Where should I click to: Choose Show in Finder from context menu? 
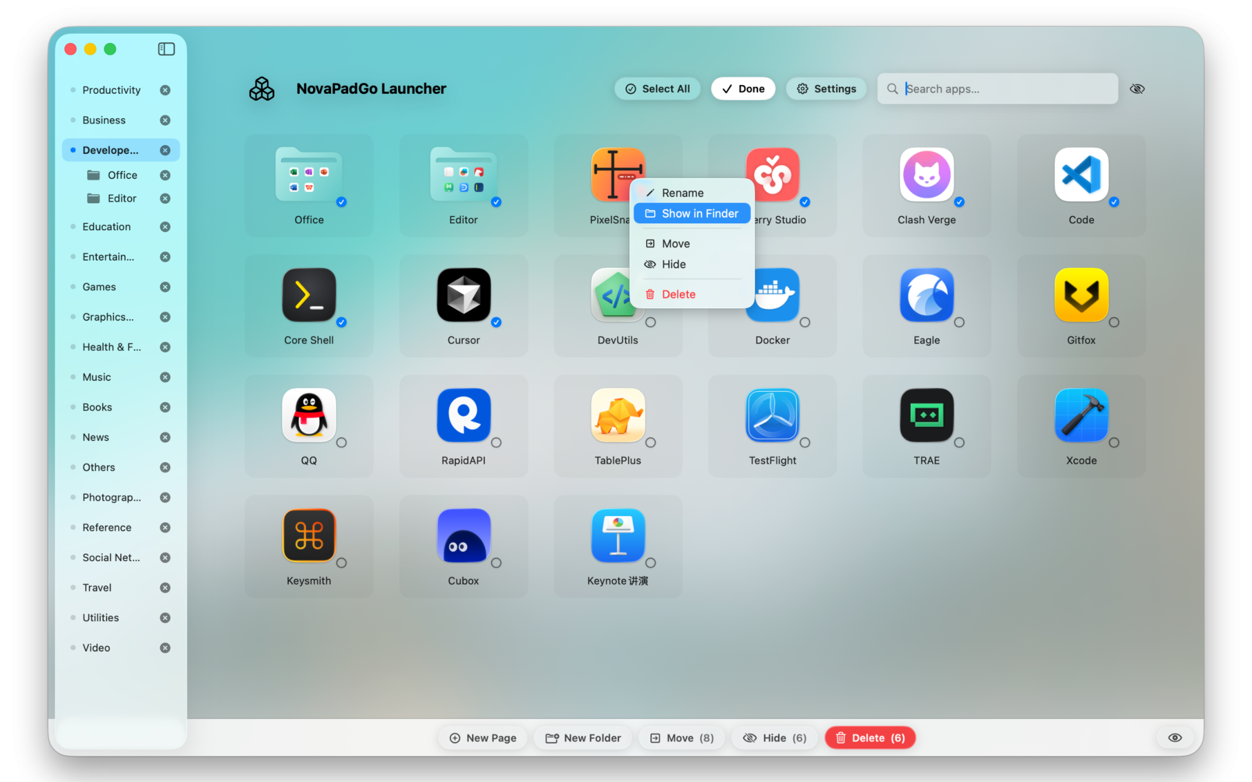692,213
